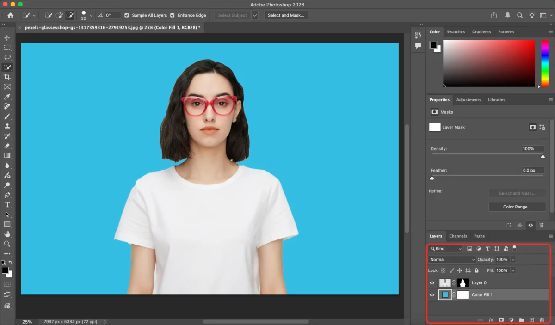Open the Edit Toolbar three-dots menu
Image resolution: width=555 pixels, height=325 pixels.
(7, 254)
